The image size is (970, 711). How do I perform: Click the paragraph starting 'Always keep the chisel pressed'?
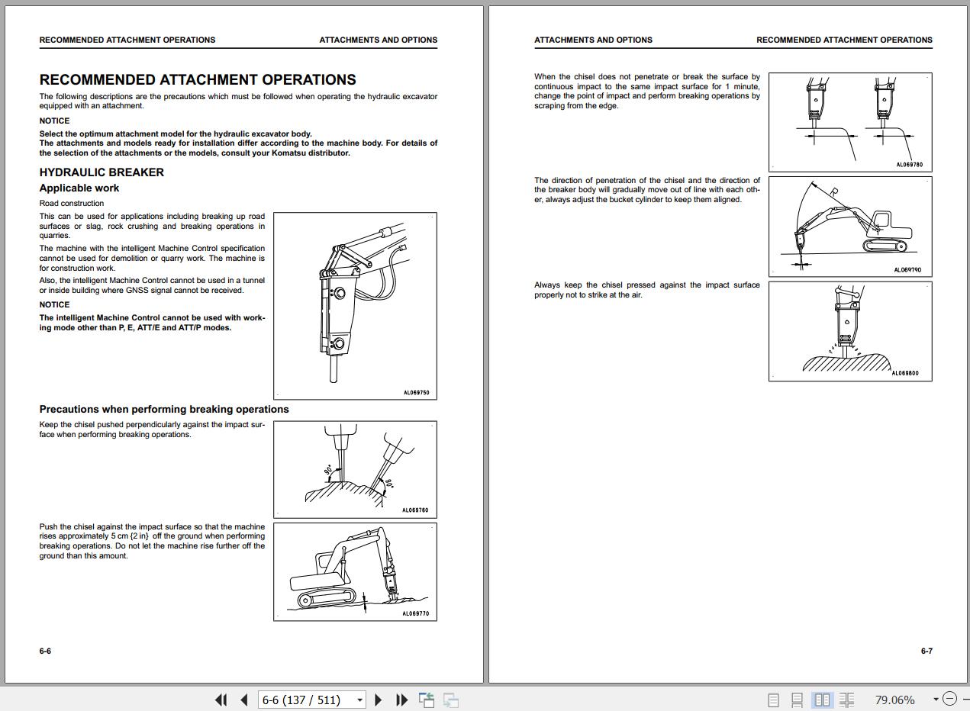(647, 290)
